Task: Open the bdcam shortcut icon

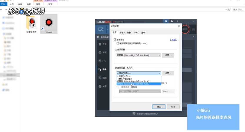Action: click(49, 24)
